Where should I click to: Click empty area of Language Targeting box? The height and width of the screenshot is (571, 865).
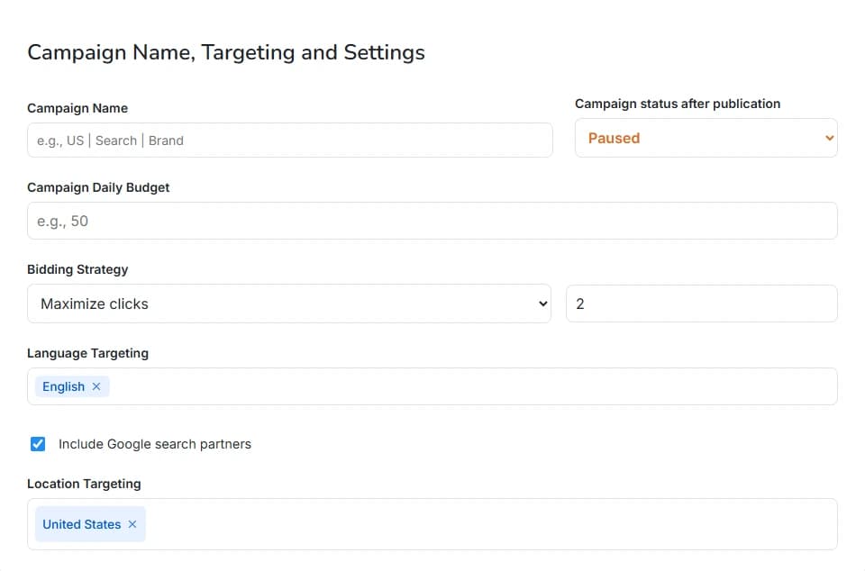coord(469,386)
